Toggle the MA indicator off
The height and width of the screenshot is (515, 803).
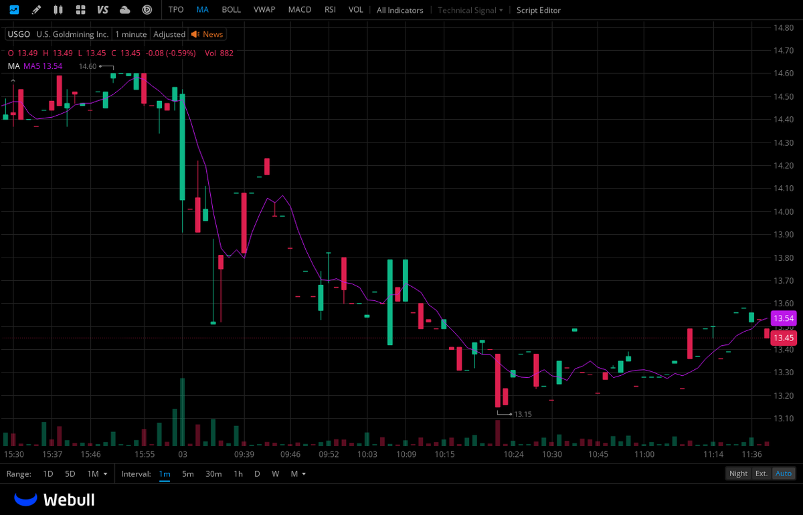pyautogui.click(x=203, y=10)
